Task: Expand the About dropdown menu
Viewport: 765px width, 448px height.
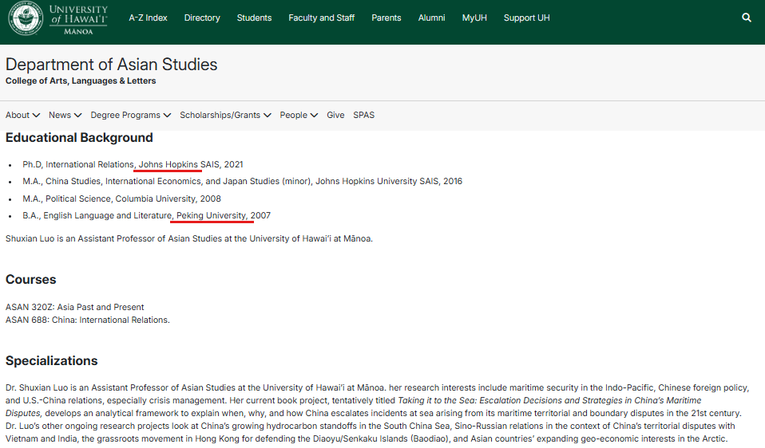Action: (x=22, y=115)
